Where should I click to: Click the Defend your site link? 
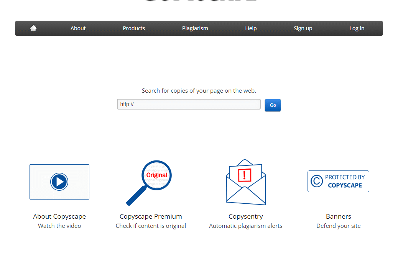coord(339,226)
